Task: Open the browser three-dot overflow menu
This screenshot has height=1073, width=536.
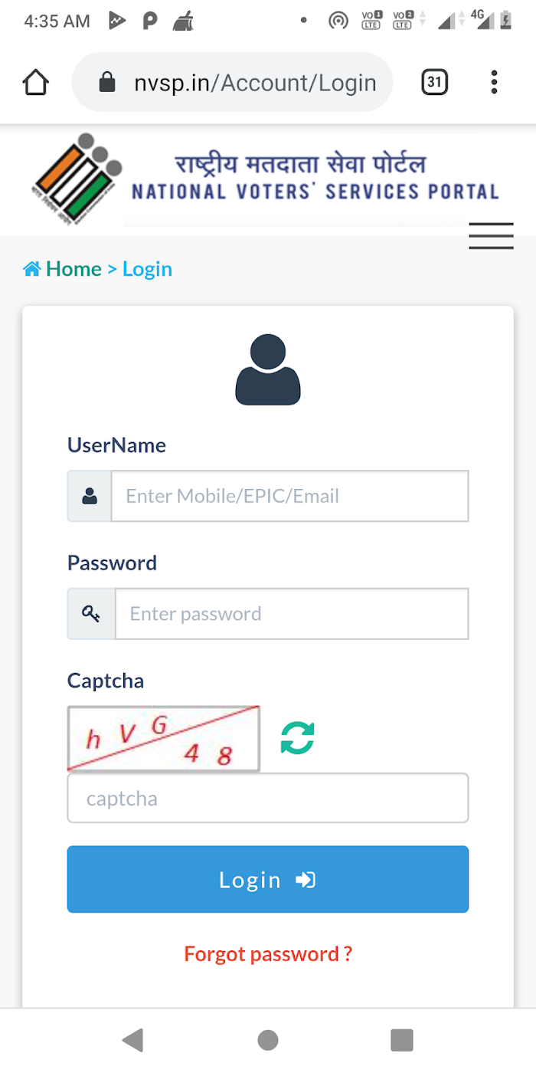Action: pos(494,82)
